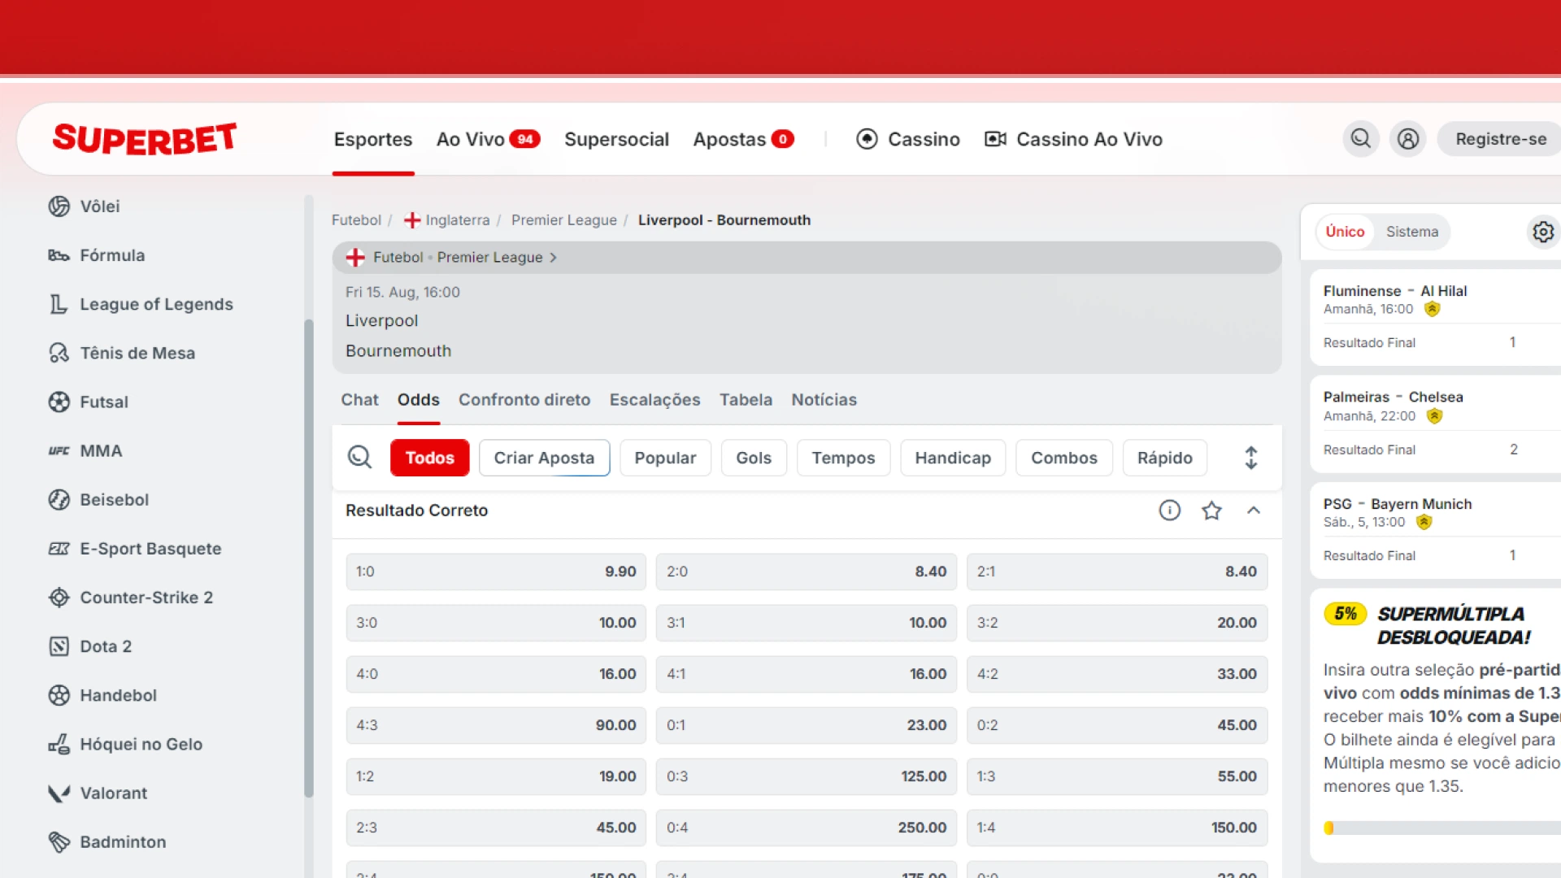Favorite Resultado Correto with the star icon
The image size is (1561, 878).
1211,511
